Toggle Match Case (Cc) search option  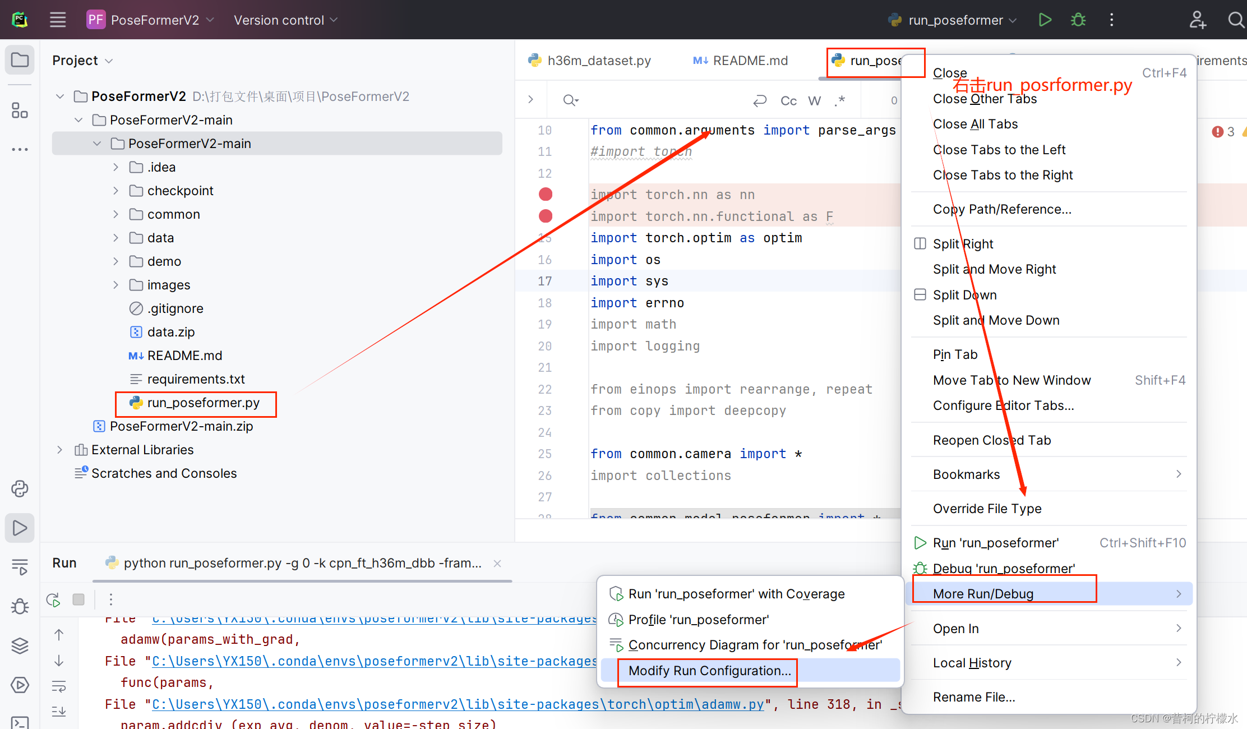pos(788,100)
